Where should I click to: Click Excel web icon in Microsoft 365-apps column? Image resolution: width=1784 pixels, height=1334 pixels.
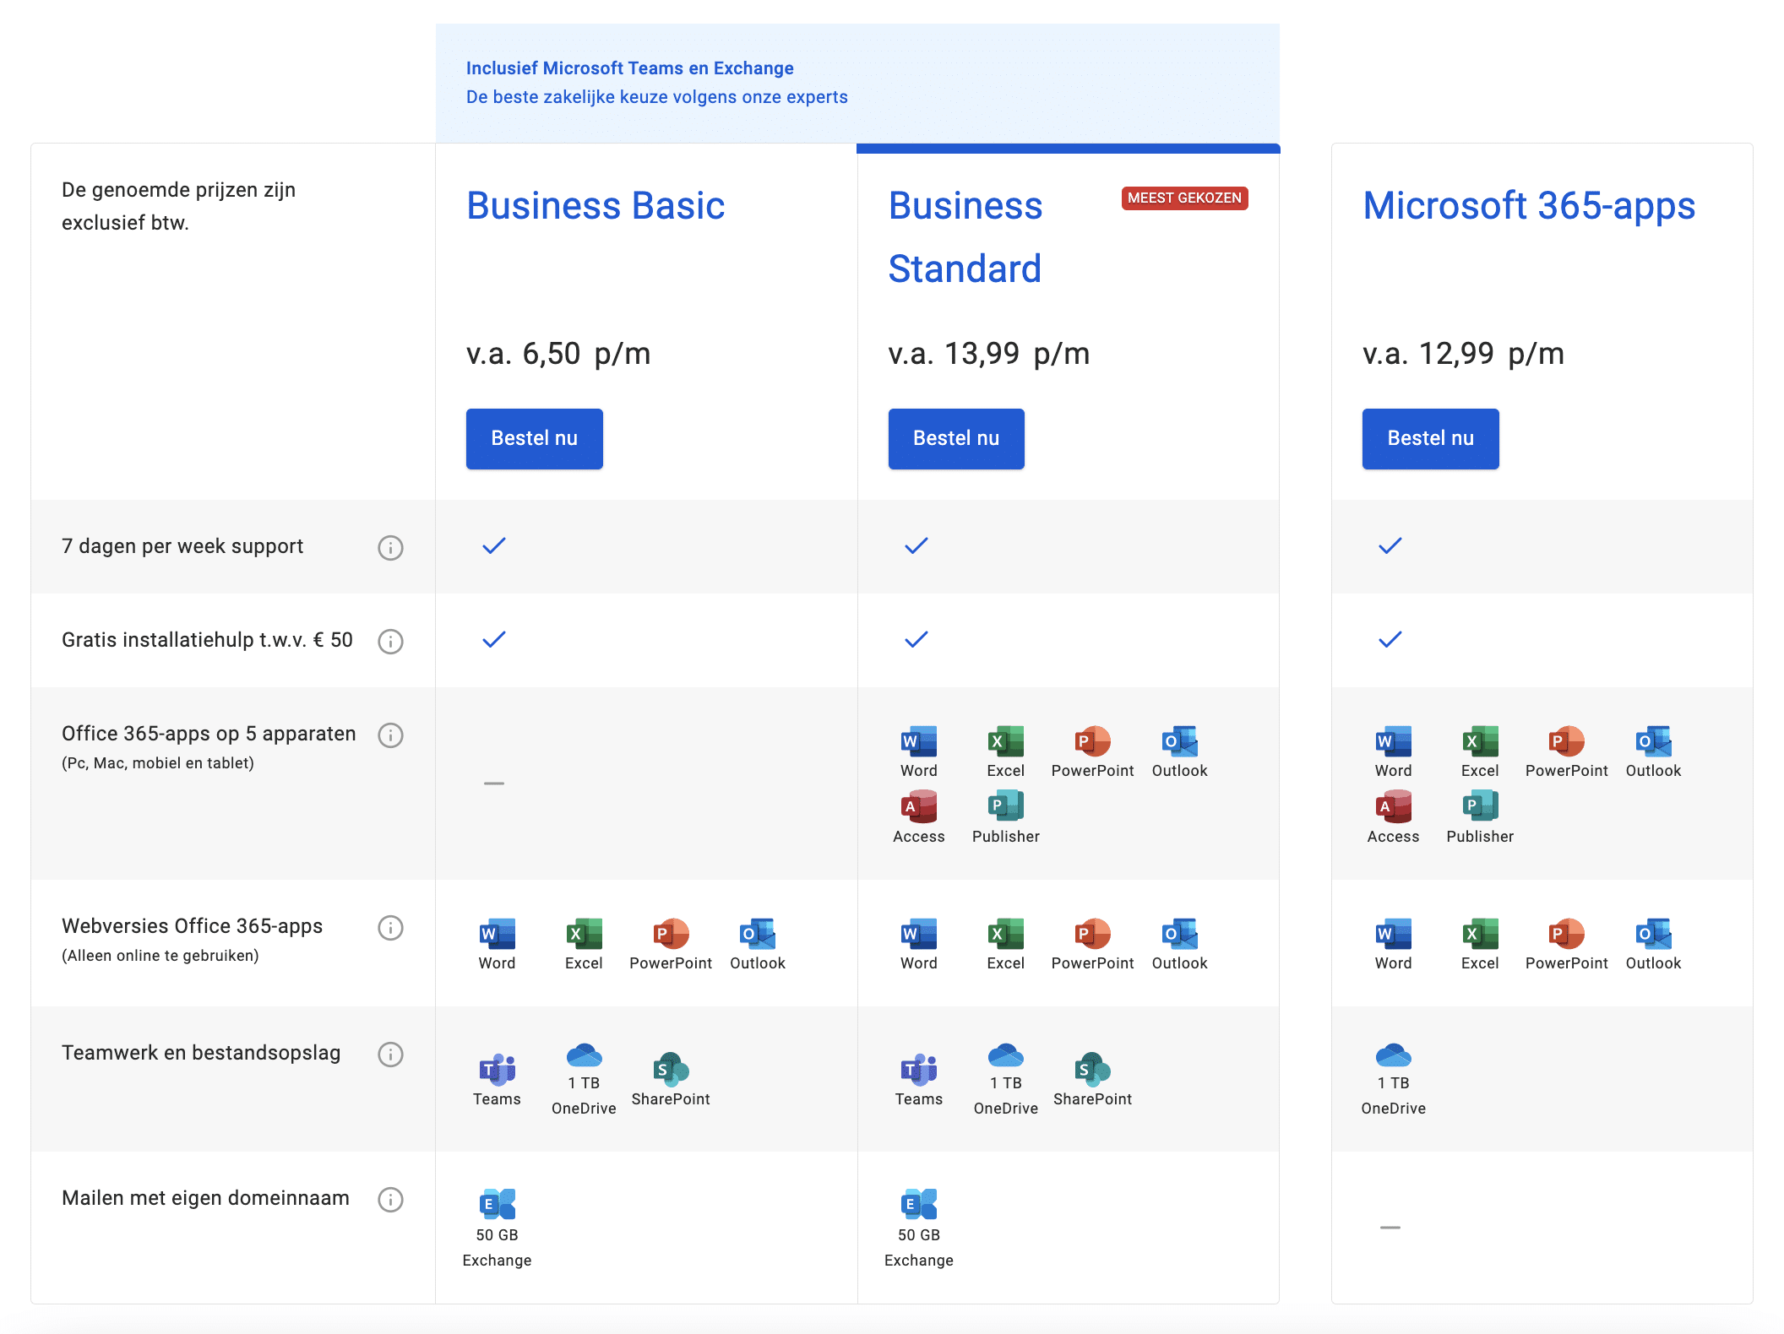click(1480, 934)
